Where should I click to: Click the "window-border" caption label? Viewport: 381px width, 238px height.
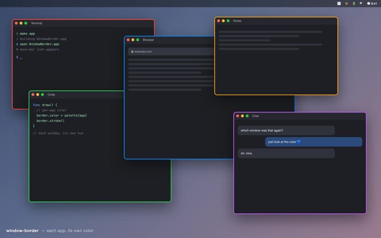[22, 231]
